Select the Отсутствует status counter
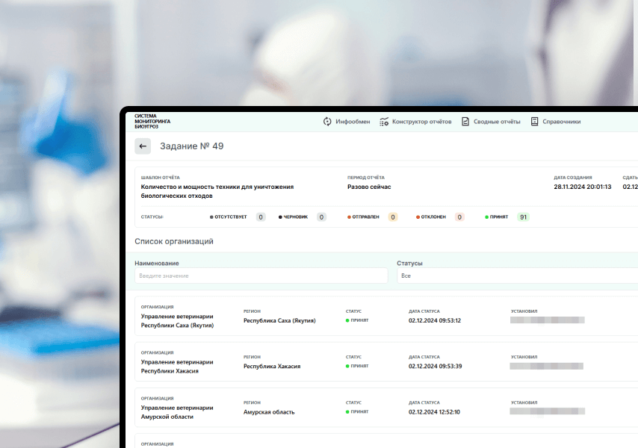 pos(238,217)
